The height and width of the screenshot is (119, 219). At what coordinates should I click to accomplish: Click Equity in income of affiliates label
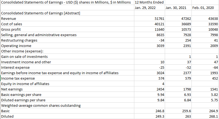tap(25, 84)
